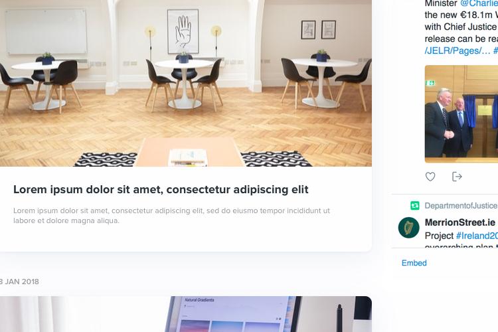498x332 pixels.
Task: Open the Natural Gradients laptop image card
Action: [186, 314]
